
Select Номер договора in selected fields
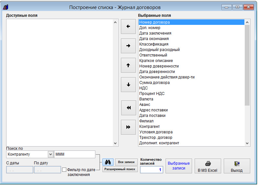coord(192,22)
